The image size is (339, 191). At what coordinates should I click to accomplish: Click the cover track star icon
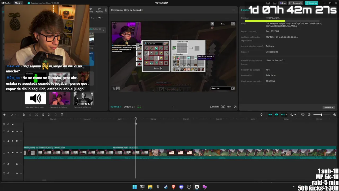(x=4, y=124)
